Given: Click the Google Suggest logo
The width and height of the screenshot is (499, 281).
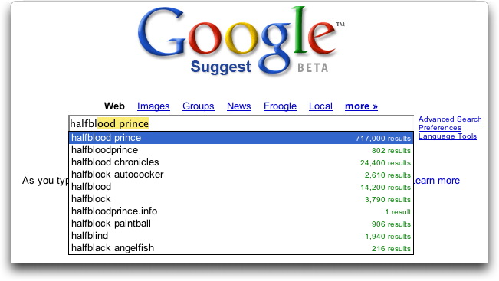Looking at the screenshot, I should point(241,40).
